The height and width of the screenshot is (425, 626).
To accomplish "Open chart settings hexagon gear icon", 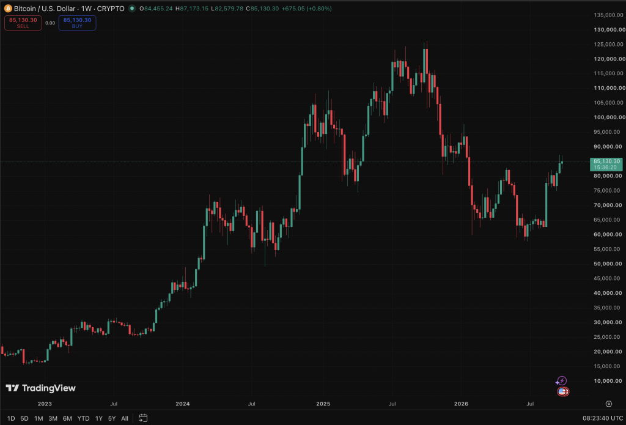I will click(x=608, y=404).
